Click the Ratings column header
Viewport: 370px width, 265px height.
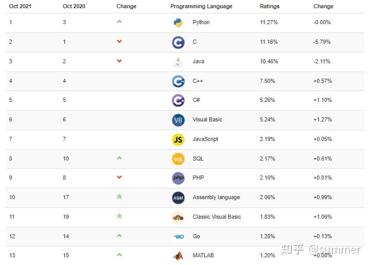pos(270,7)
